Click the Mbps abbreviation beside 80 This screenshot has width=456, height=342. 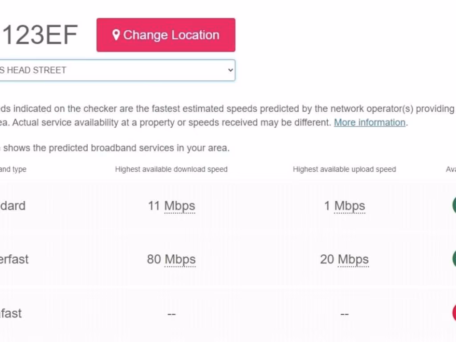(x=180, y=260)
